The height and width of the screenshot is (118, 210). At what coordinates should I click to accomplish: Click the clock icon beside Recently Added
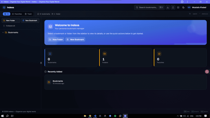pyautogui.click(x=46, y=72)
